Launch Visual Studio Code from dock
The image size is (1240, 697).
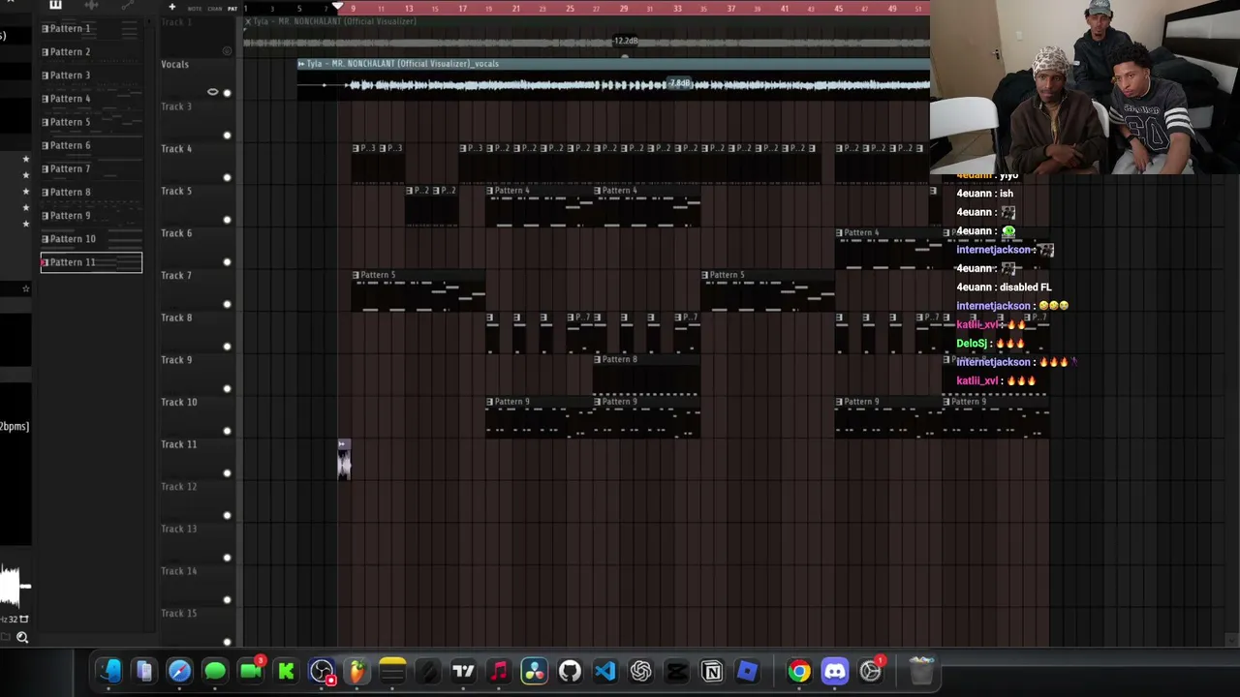click(x=605, y=671)
